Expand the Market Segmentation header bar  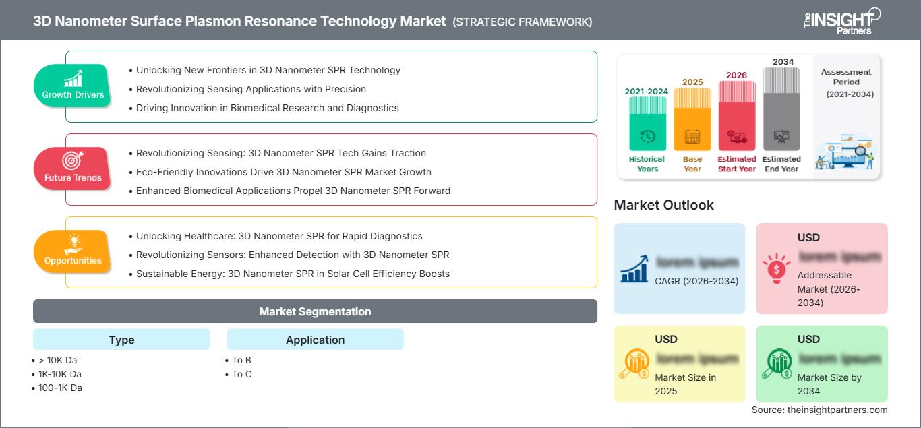(315, 311)
